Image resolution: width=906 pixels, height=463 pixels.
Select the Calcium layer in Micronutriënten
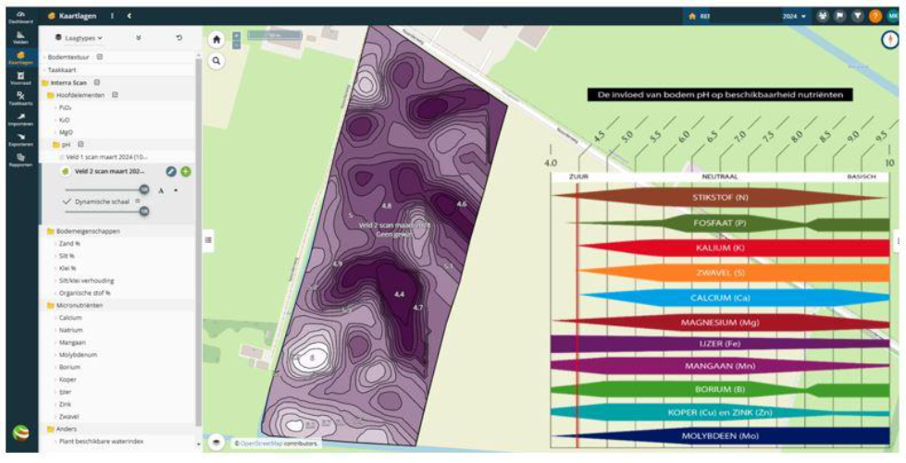pos(70,318)
